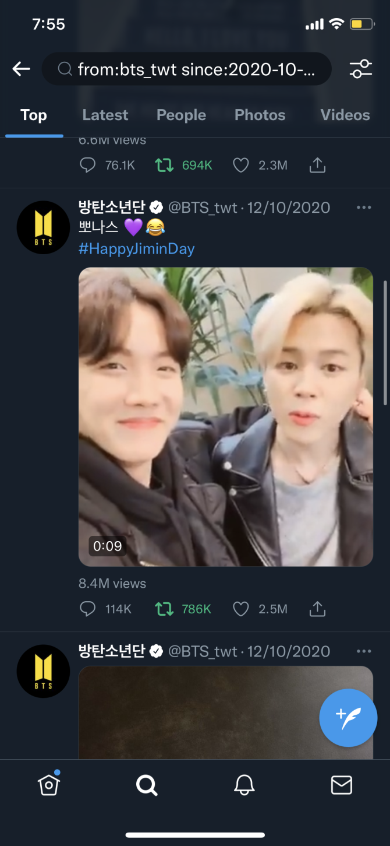
Task: Open search filter settings icon
Action: tap(360, 69)
